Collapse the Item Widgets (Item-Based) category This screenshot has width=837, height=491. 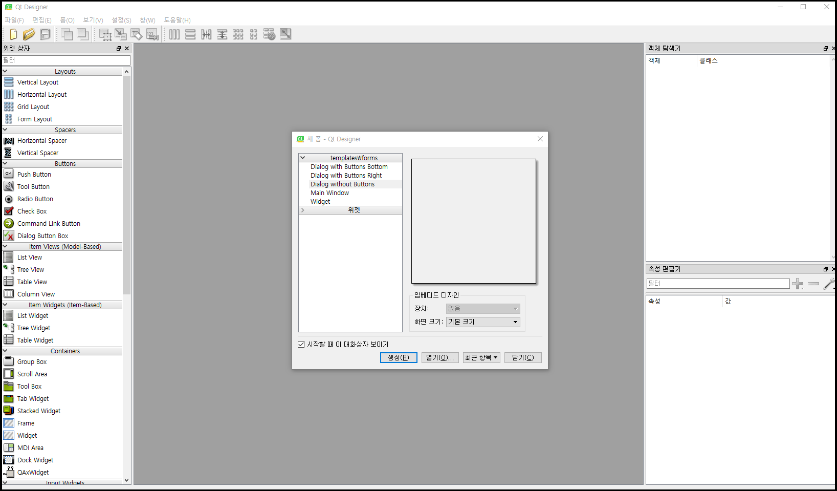click(x=5, y=305)
